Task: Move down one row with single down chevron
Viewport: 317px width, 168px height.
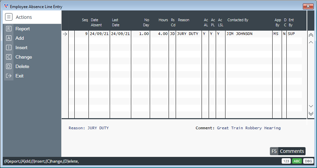Action: coord(311,106)
